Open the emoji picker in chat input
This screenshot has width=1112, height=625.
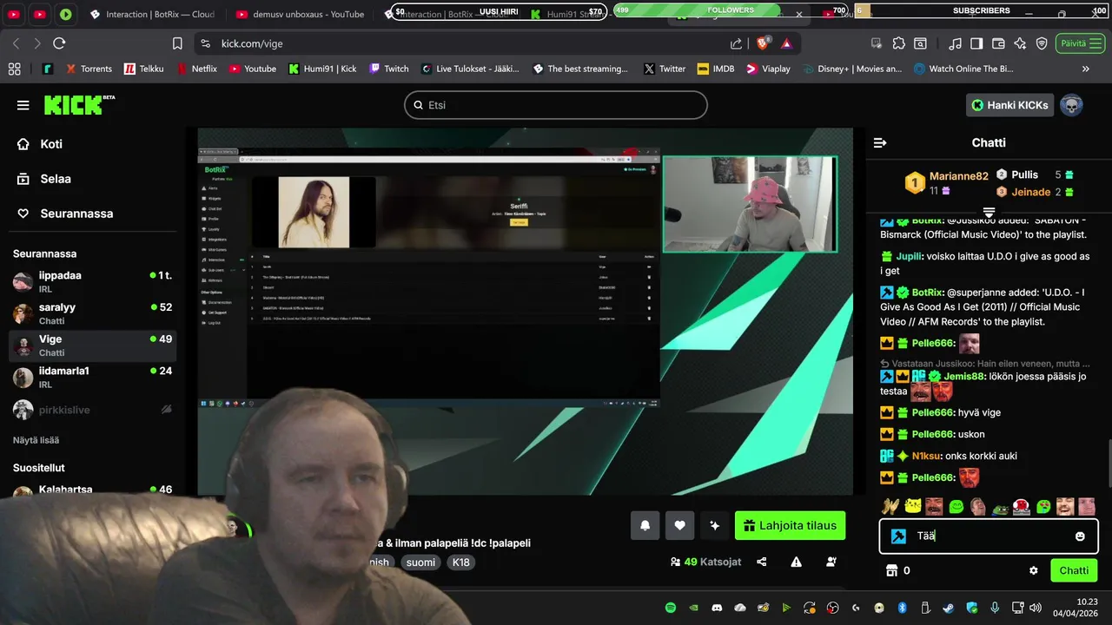pyautogui.click(x=1080, y=536)
